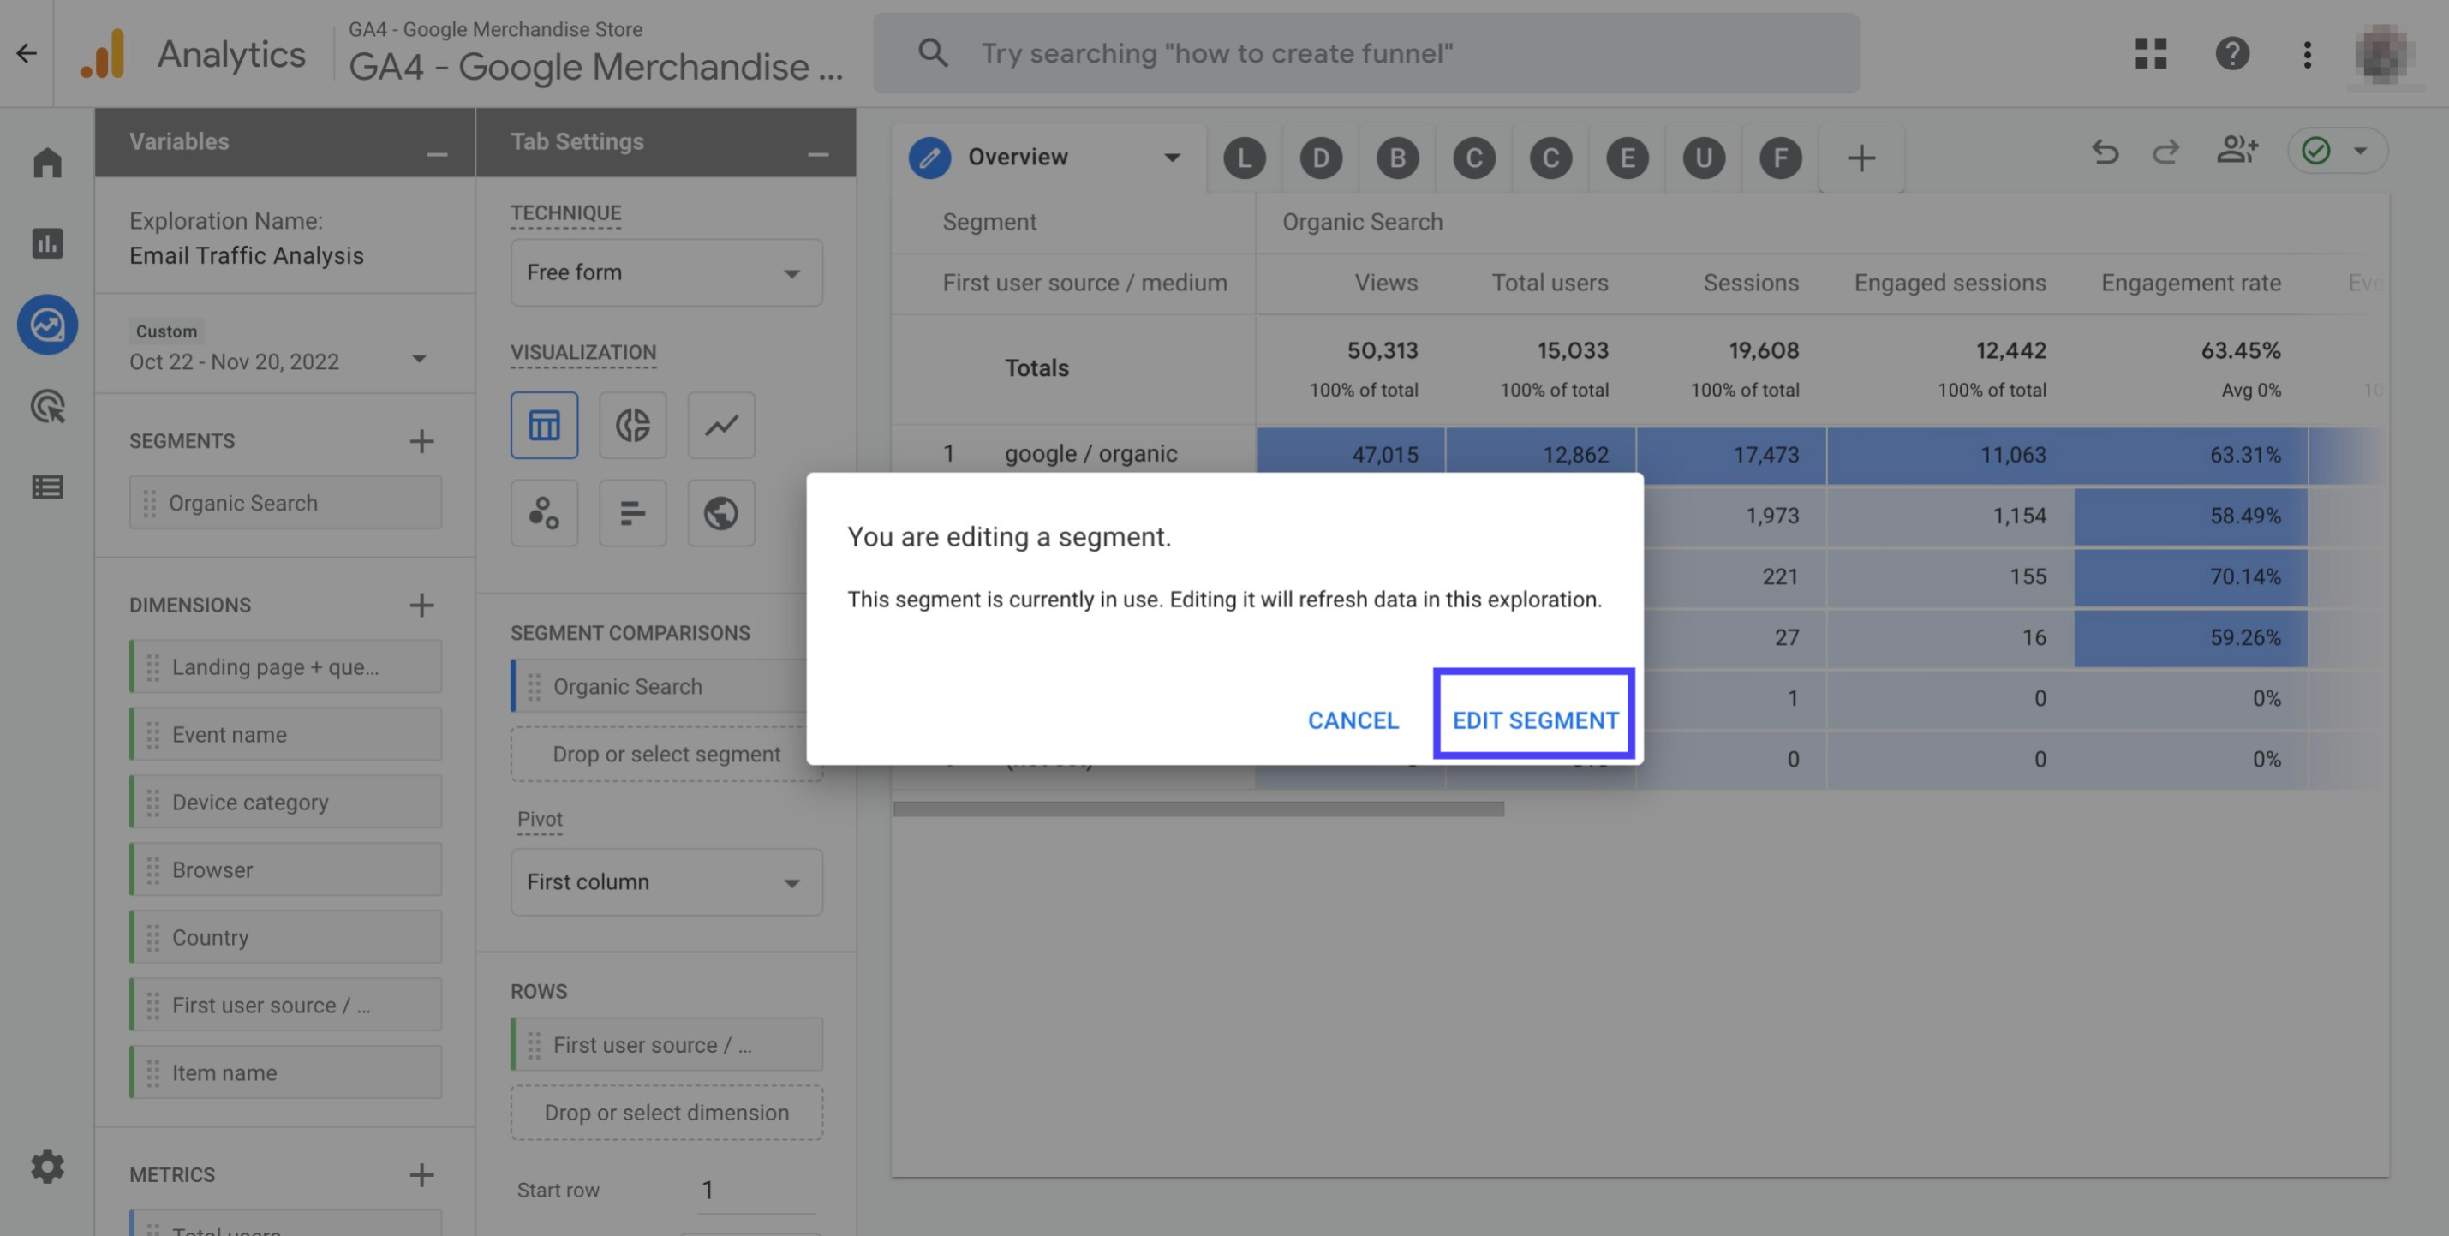Add a new metric with plus icon
The width and height of the screenshot is (2449, 1236).
pyautogui.click(x=421, y=1175)
